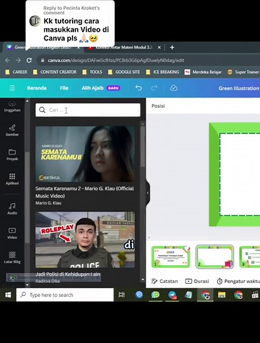Open the CONTENT CREATOR bookmark folder
Image resolution: width=260 pixels, height=343 pixels.
(x=55, y=72)
